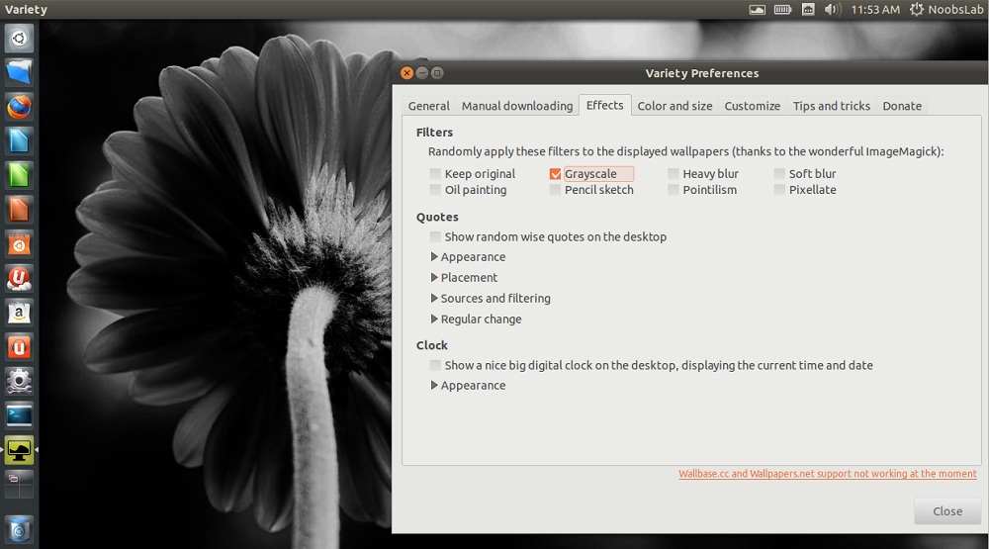Click the Variety title in top panel
Image resolution: width=989 pixels, height=549 pixels.
pyautogui.click(x=26, y=10)
